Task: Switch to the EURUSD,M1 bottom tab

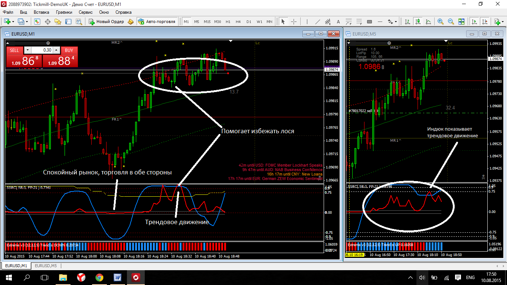Action: [x=16, y=266]
